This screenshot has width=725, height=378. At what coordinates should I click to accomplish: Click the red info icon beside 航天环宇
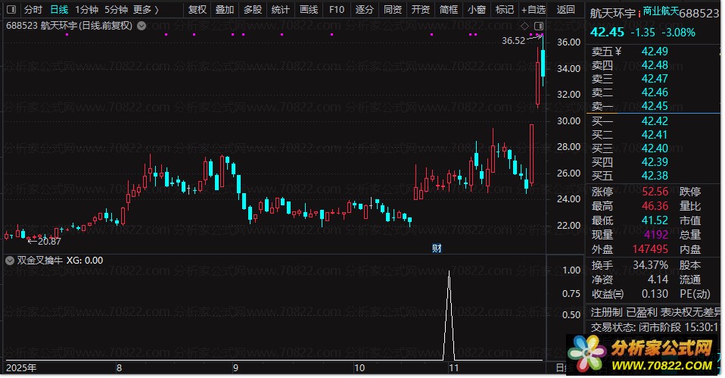click(639, 12)
